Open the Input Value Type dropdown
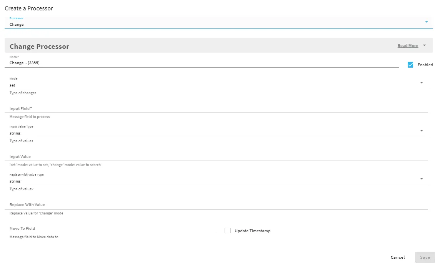 coord(216,131)
